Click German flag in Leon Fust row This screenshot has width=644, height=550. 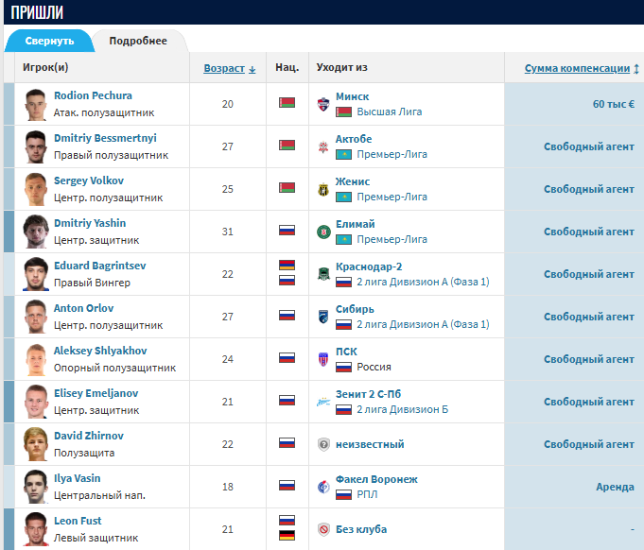pyautogui.click(x=287, y=535)
